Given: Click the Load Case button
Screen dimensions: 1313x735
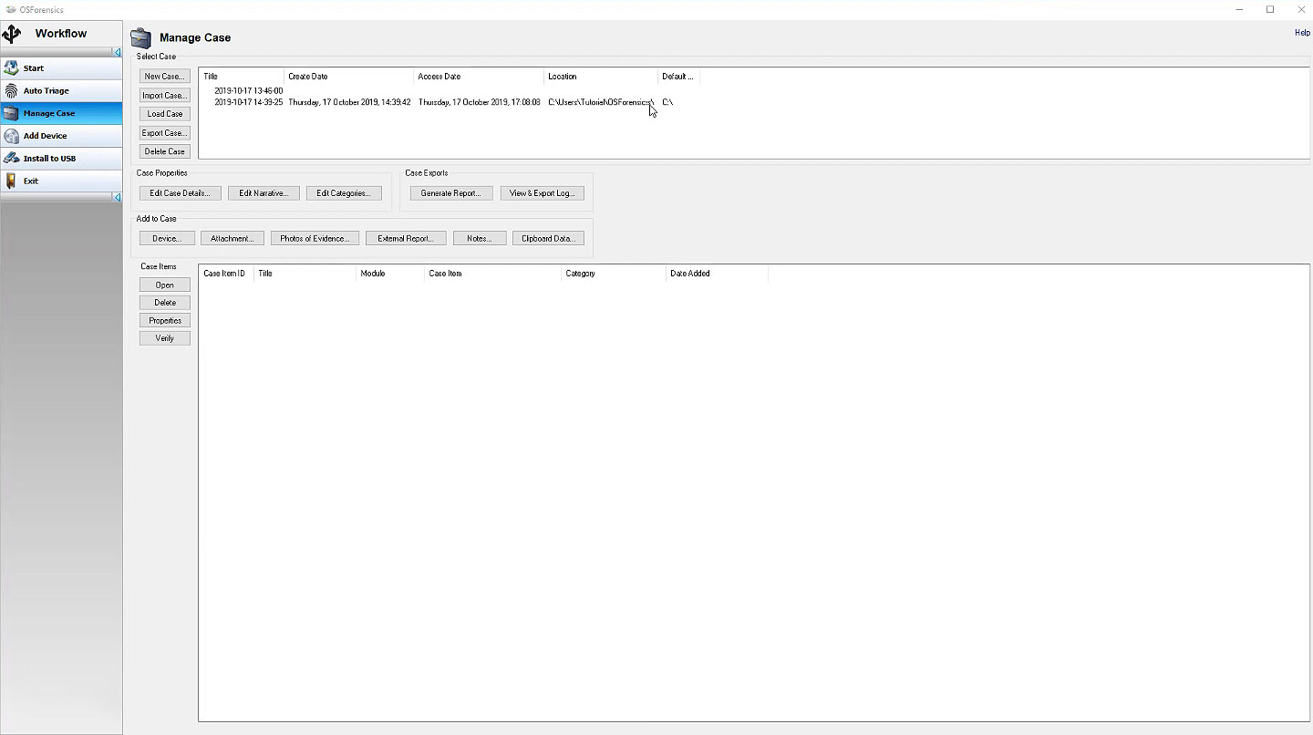Looking at the screenshot, I should tap(165, 114).
